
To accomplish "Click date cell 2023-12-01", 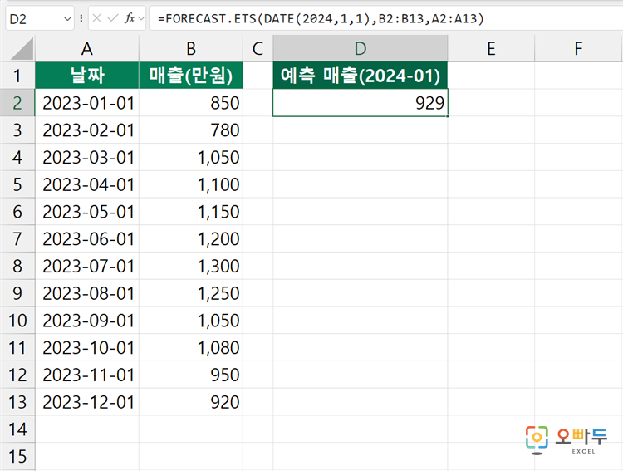I will coord(87,402).
